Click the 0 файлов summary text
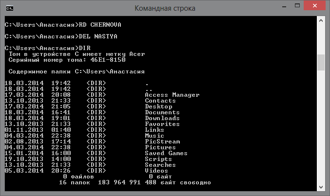 (78, 177)
